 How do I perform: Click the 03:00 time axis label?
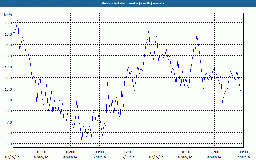point(42,152)
